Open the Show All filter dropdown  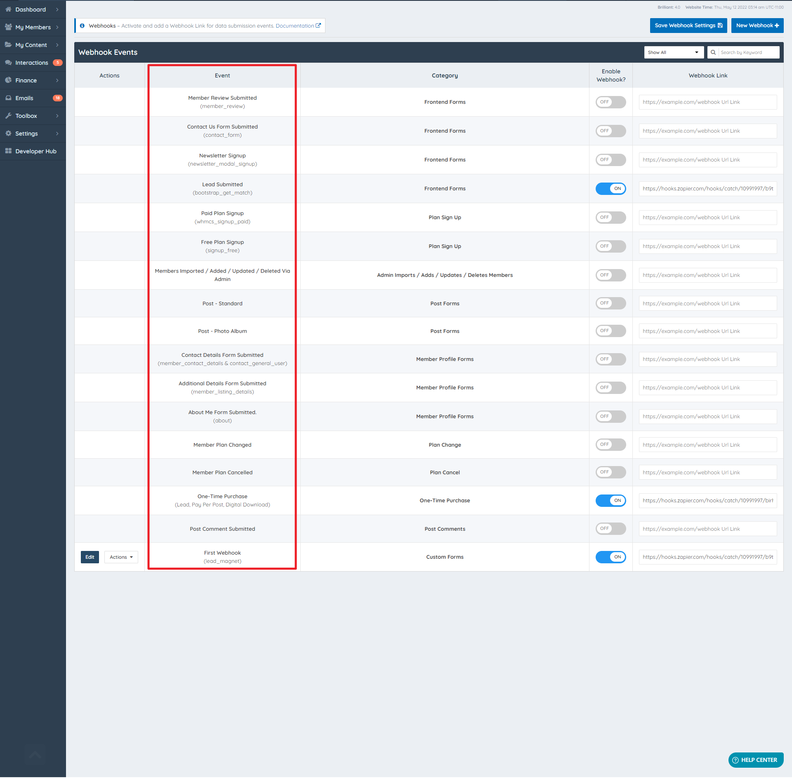673,52
